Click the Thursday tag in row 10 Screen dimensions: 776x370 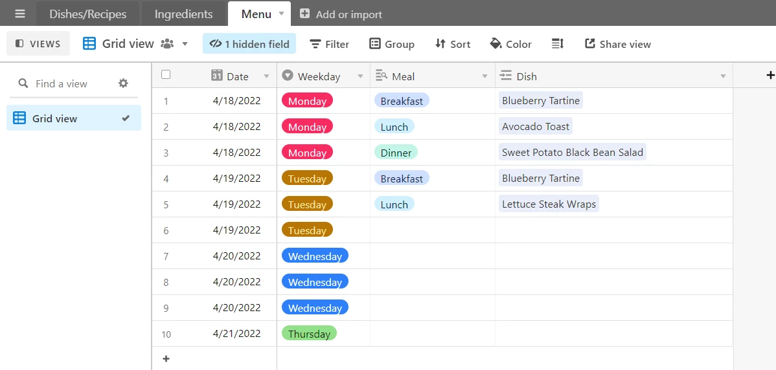tap(310, 333)
